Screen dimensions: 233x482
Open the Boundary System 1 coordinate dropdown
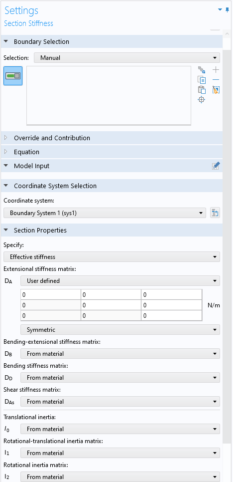pyautogui.click(x=105, y=213)
